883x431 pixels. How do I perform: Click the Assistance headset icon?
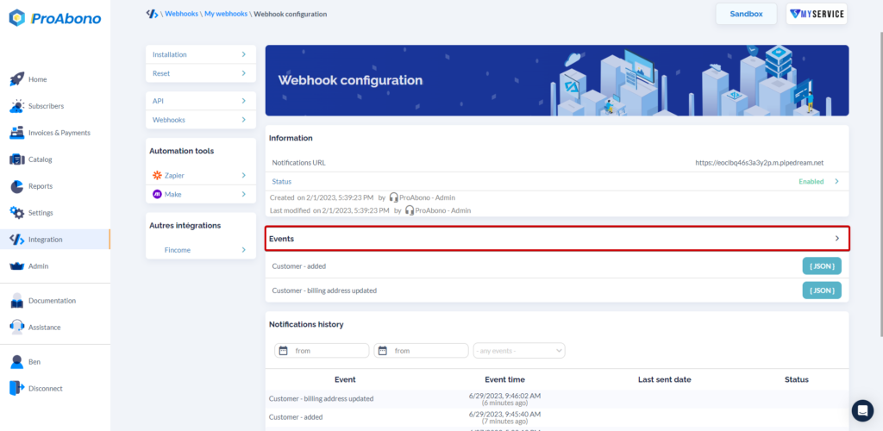pos(17,327)
